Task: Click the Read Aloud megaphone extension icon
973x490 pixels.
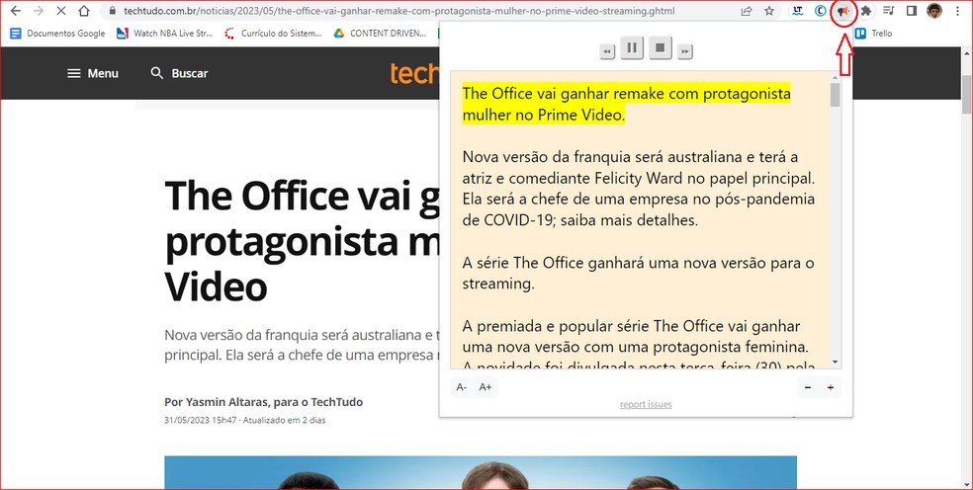Action: coord(842,11)
